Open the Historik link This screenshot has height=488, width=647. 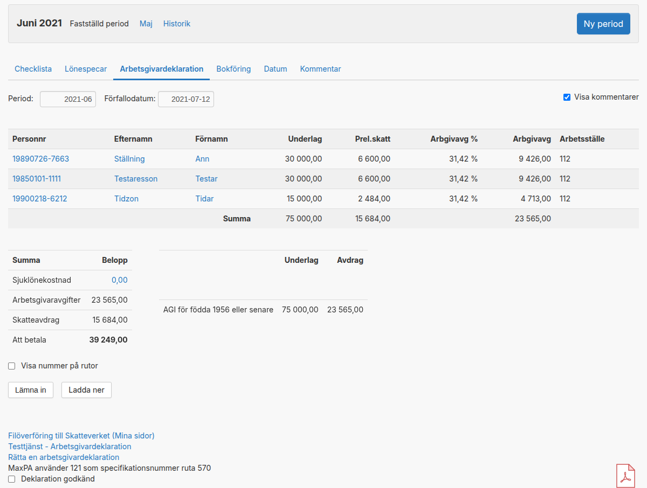coord(177,24)
